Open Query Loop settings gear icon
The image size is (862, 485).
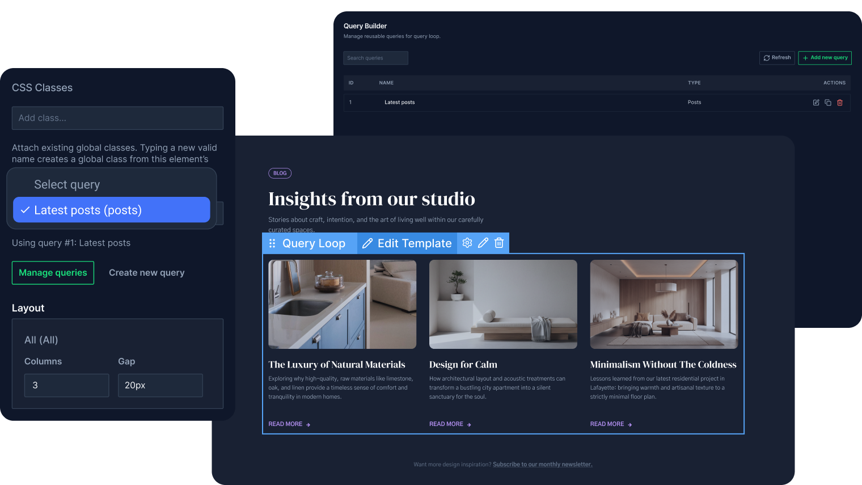pyautogui.click(x=467, y=243)
